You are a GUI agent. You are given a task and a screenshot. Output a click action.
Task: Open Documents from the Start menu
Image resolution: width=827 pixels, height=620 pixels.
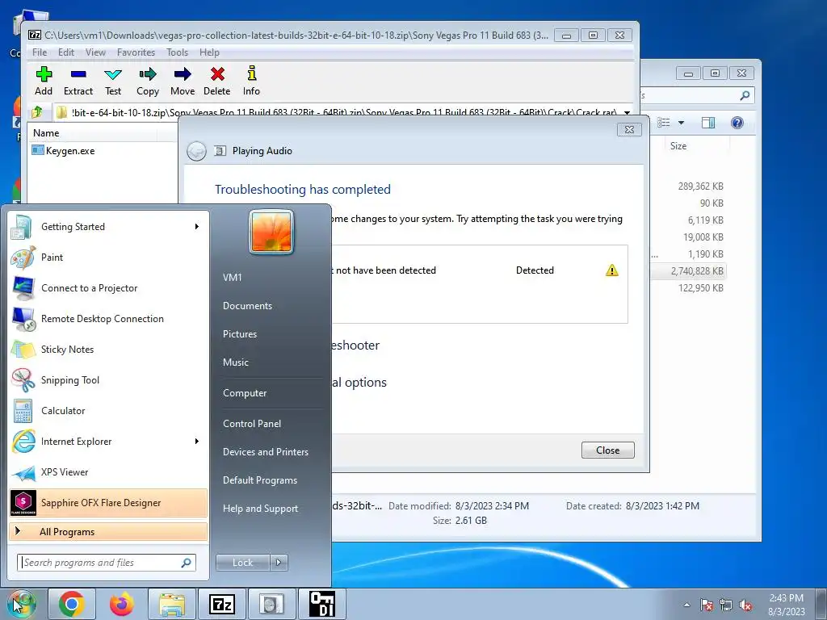tap(247, 306)
